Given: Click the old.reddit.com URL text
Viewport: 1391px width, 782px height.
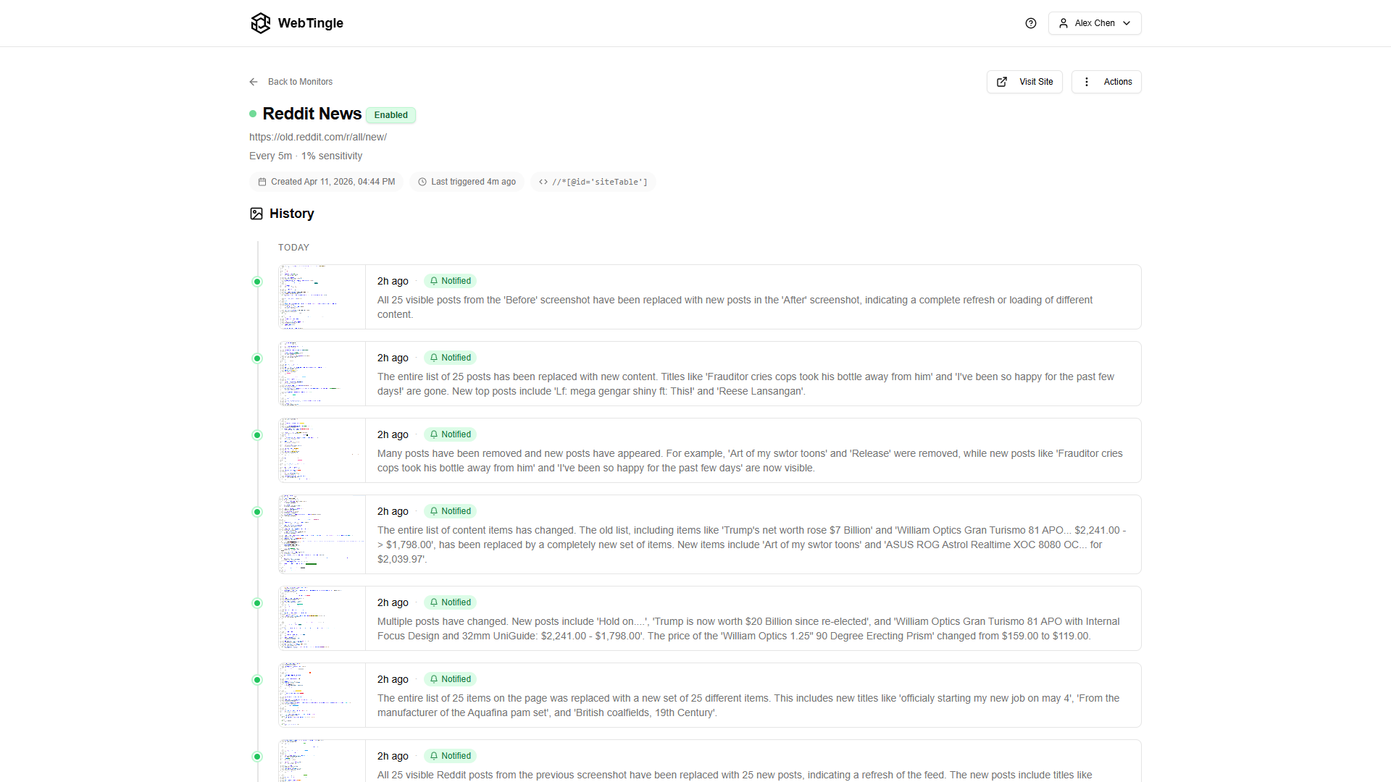Looking at the screenshot, I should (318, 137).
